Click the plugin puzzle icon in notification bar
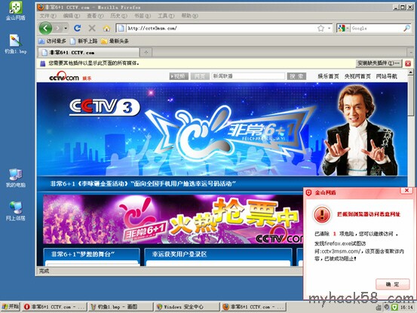 42,63
